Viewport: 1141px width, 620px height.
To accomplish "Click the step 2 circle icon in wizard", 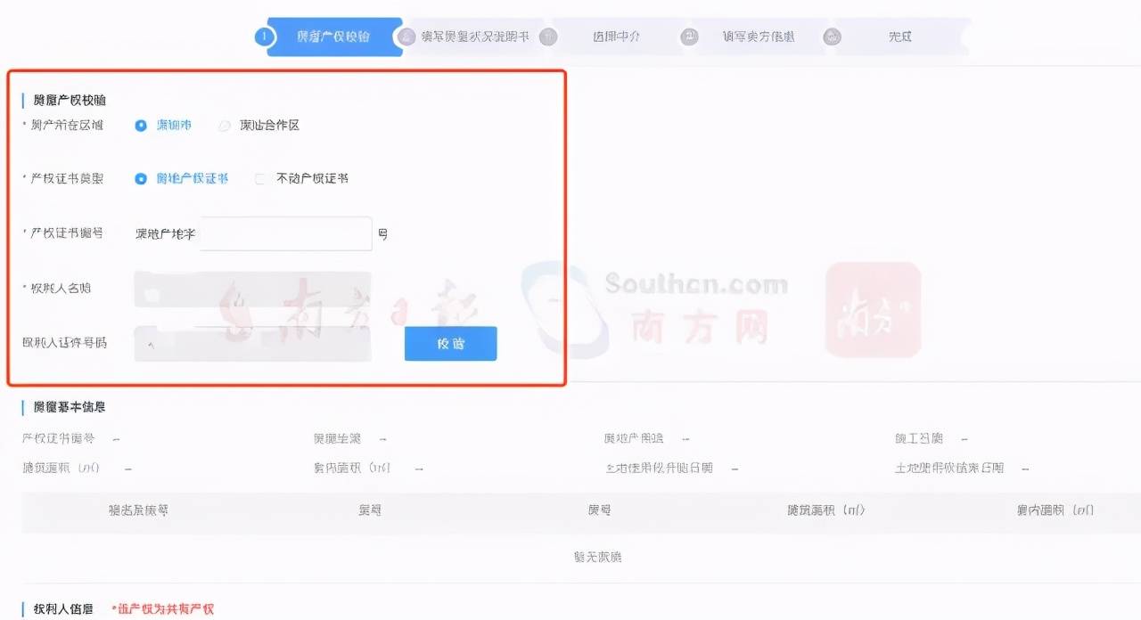I will click(407, 37).
